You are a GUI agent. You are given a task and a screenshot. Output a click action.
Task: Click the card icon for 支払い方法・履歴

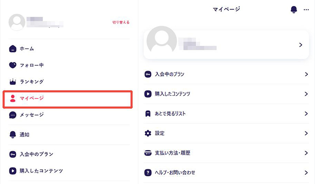coord(148,153)
